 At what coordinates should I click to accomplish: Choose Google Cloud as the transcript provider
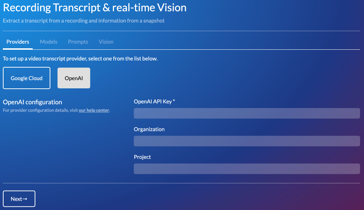point(27,78)
